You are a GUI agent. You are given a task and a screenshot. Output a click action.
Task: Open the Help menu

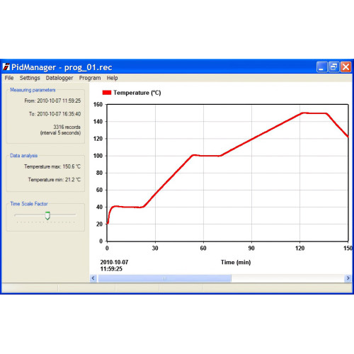(112, 78)
